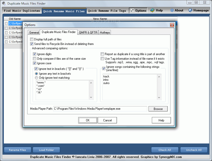
Task: Select Only ignore text matching radio
Action: pos(36,78)
